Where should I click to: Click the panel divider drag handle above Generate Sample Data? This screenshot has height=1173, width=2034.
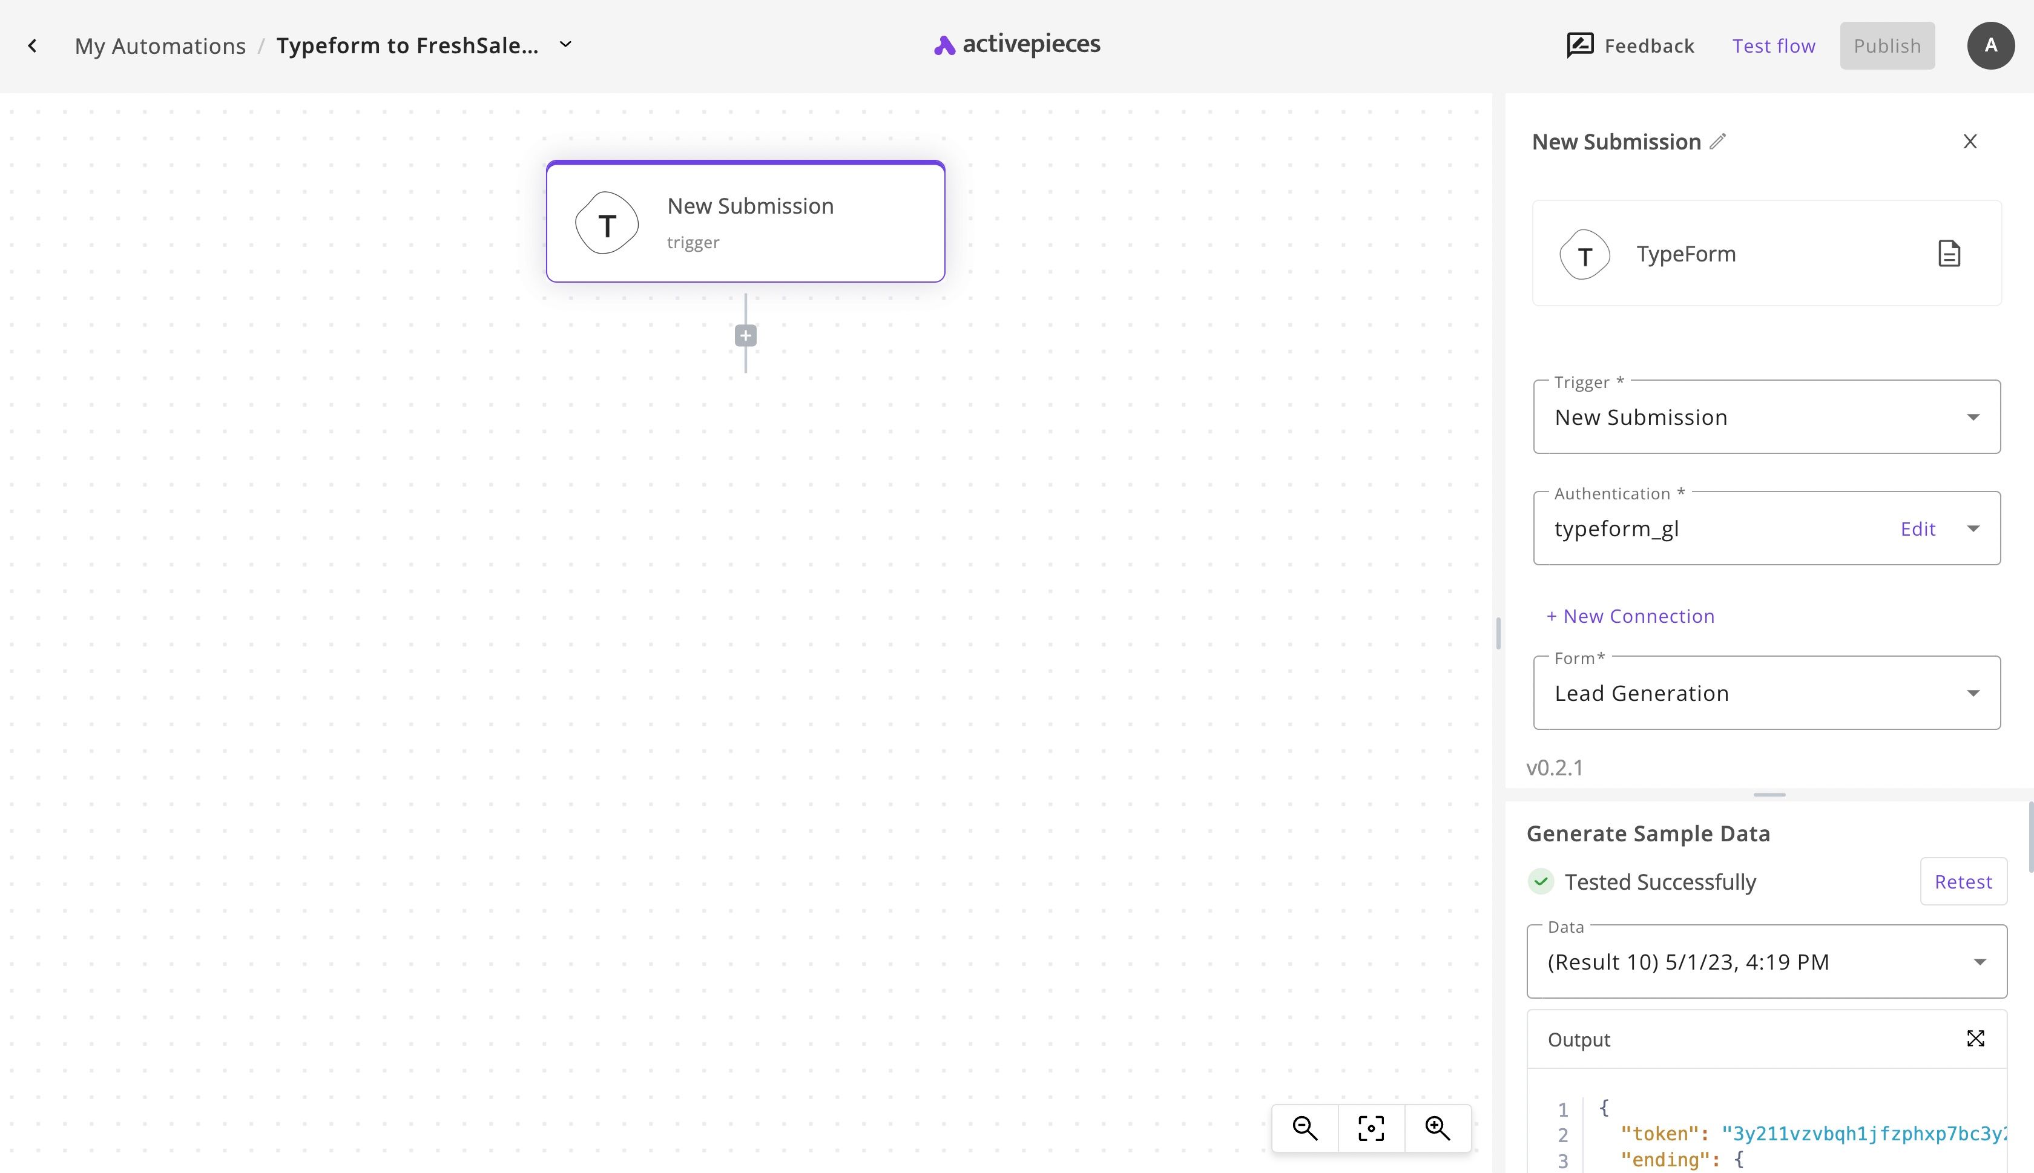(1769, 794)
